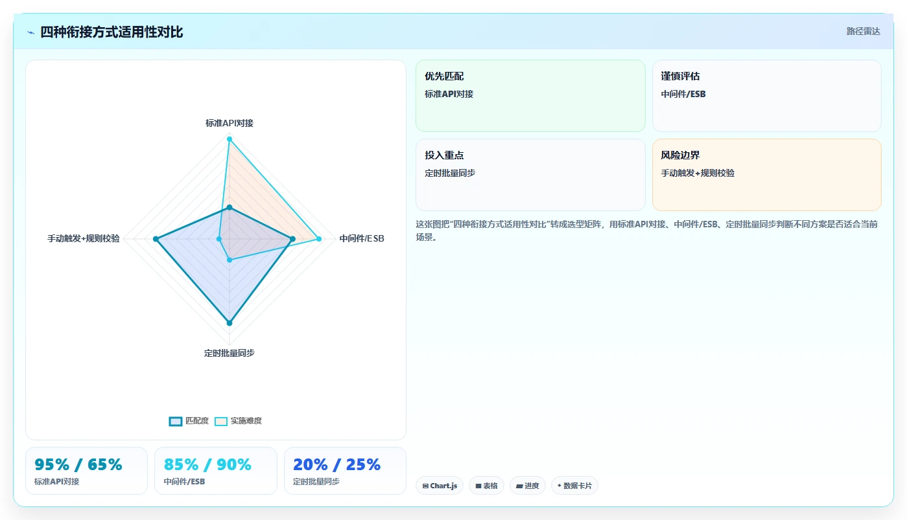The width and height of the screenshot is (907, 520).
Task: Select the 95% / 65% stat card
Action: click(86, 471)
